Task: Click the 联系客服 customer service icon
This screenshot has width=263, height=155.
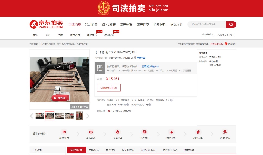Action: (226, 44)
